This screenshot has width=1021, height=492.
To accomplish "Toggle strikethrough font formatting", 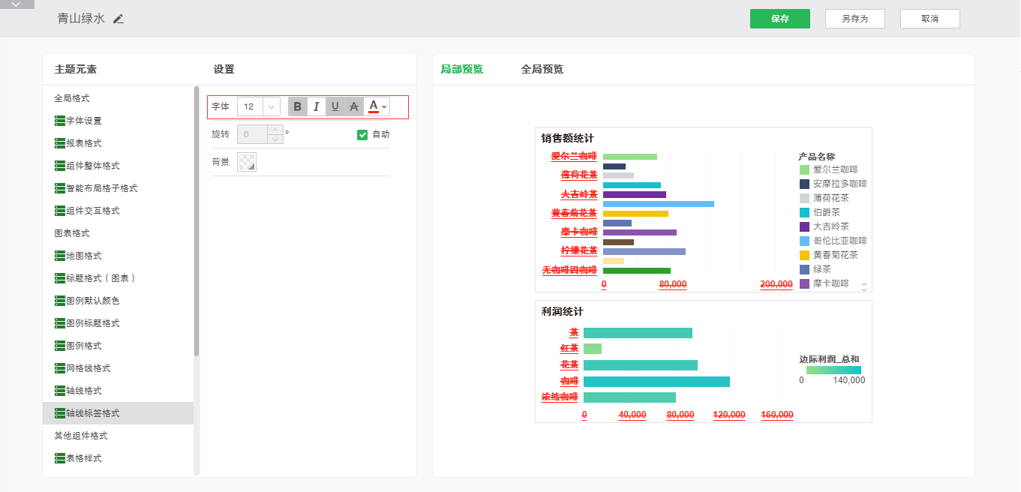I will 354,106.
